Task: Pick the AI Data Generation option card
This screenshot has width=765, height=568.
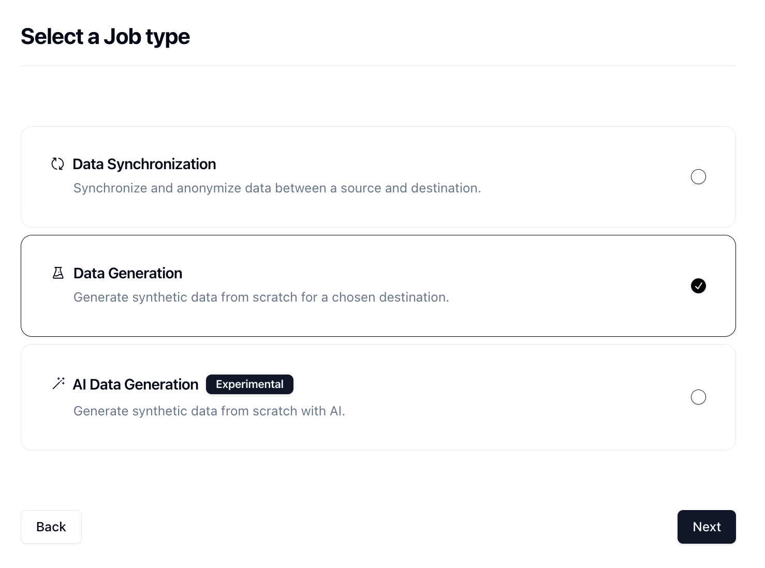Action: pyautogui.click(x=378, y=397)
